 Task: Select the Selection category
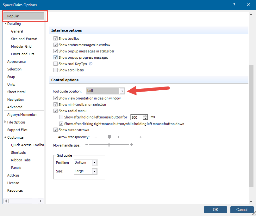tap(14, 69)
